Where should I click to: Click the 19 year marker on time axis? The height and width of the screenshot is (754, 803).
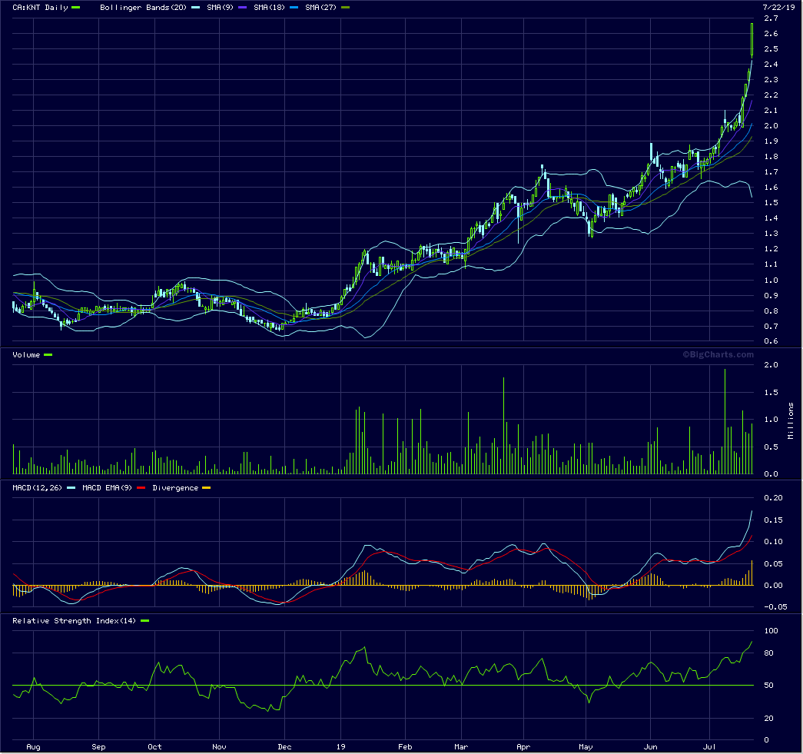(341, 746)
